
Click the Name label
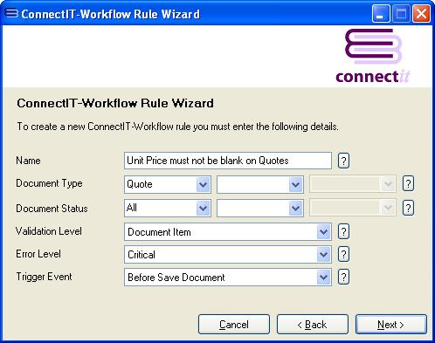point(28,161)
